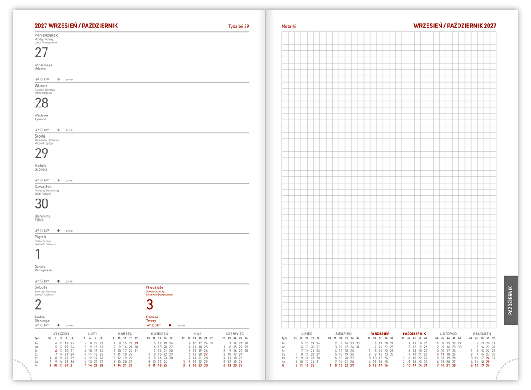The image size is (531, 390).
Task: Click the MARZEC mini calendar title
Action: [x=125, y=334]
